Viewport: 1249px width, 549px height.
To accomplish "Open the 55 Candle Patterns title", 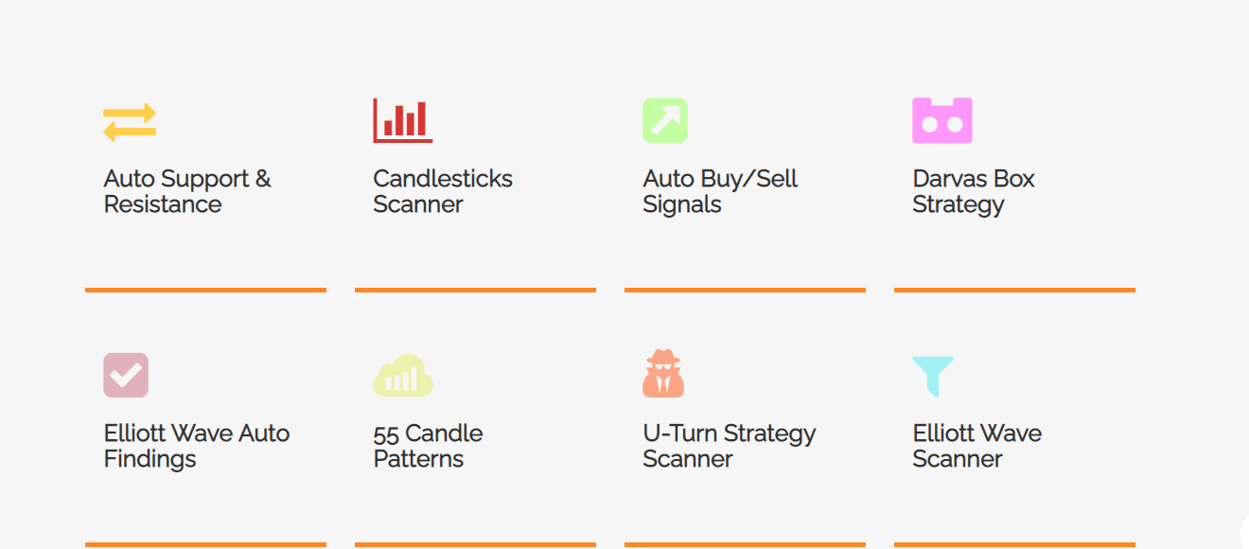I will click(428, 446).
